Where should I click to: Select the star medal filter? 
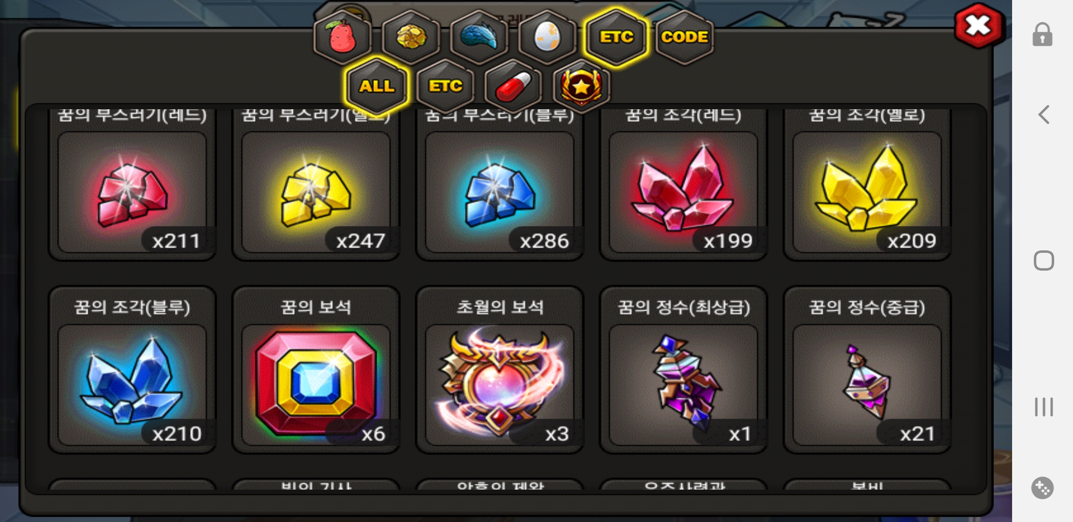pos(581,86)
